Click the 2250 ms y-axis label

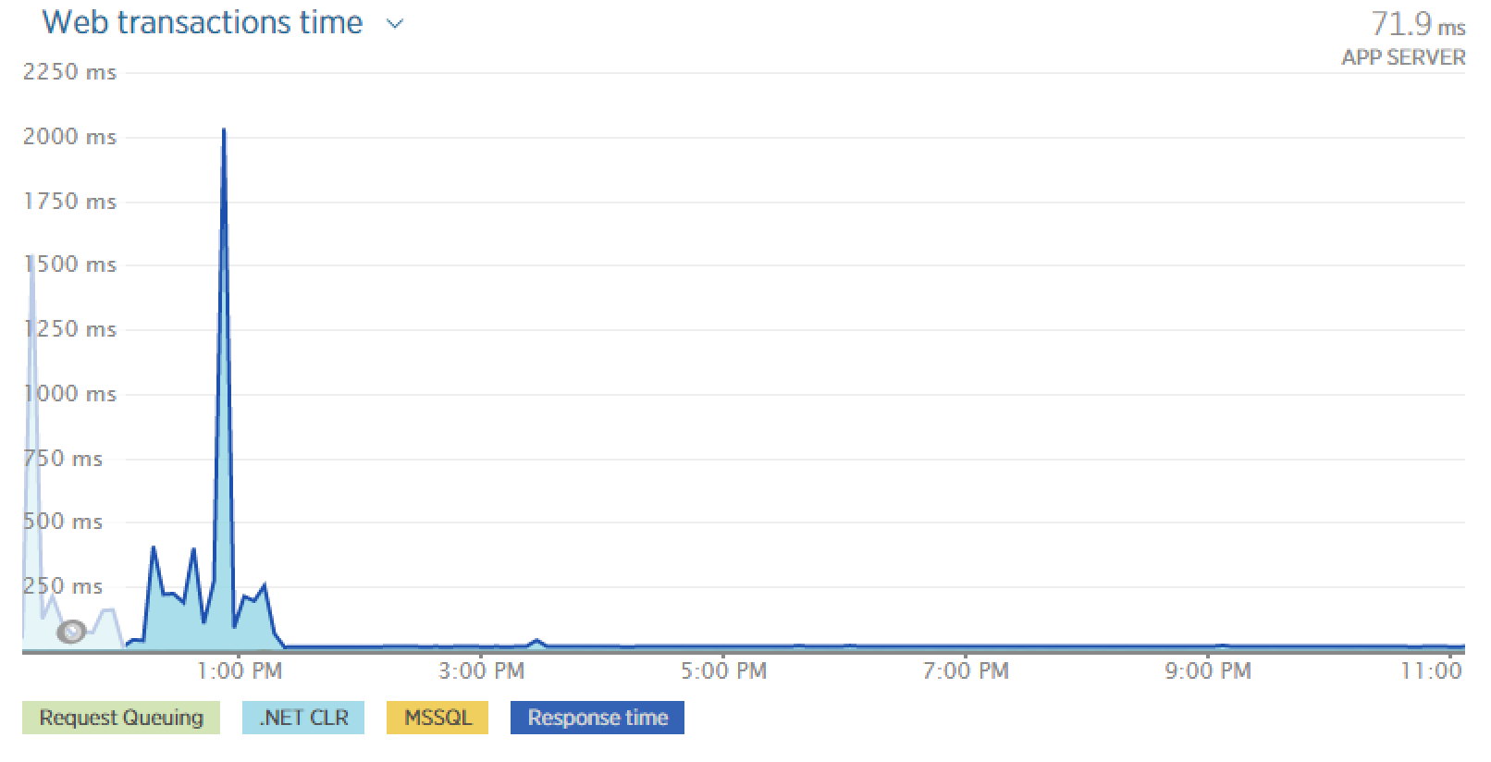(69, 72)
